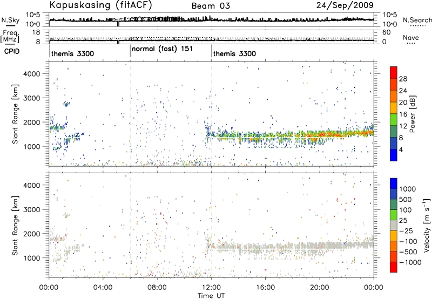Click the -500 tick on velocity colorbar
The width and height of the screenshot is (432, 299).
(x=408, y=252)
